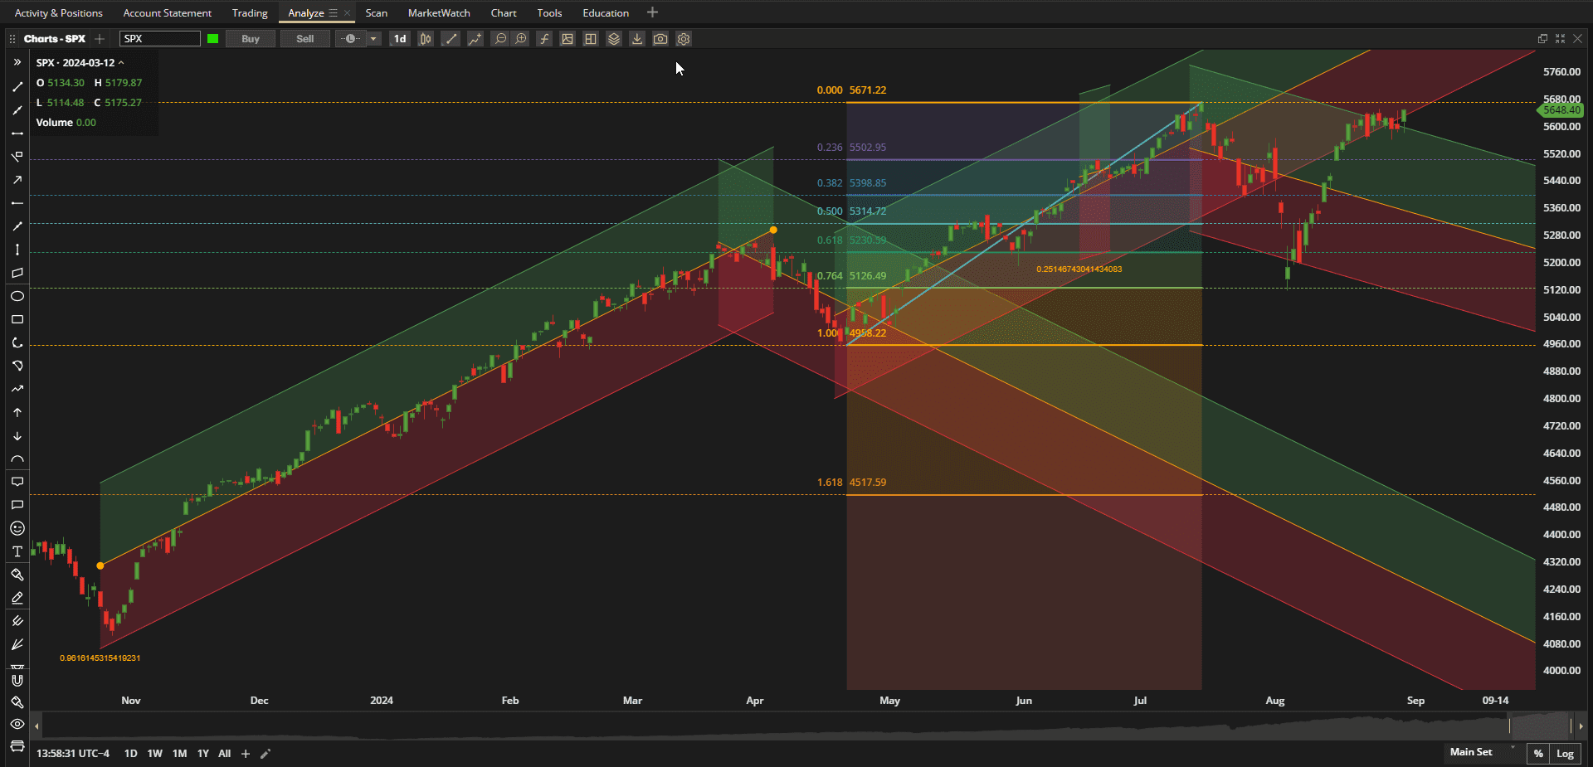This screenshot has height=767, width=1593.
Task: Add a custom time range
Action: [x=245, y=754]
